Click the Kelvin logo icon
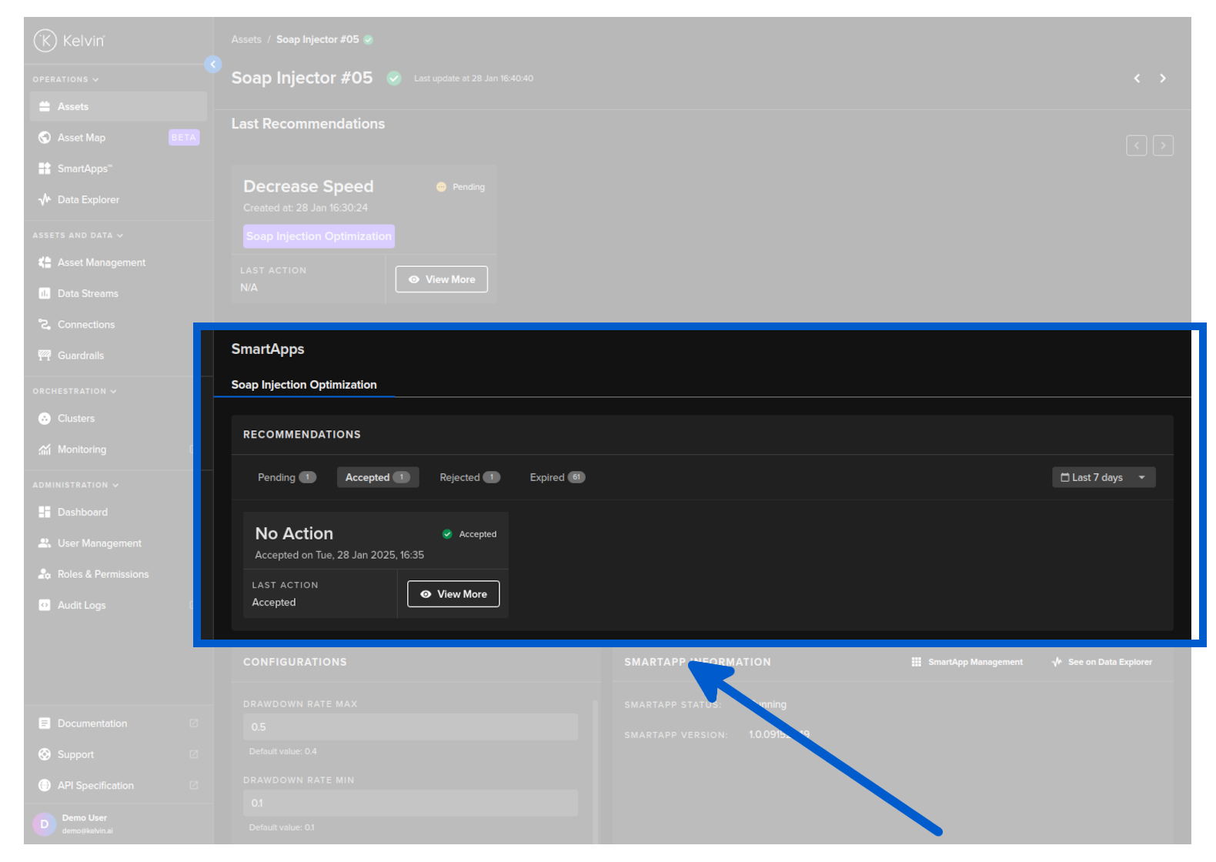 pyautogui.click(x=45, y=40)
